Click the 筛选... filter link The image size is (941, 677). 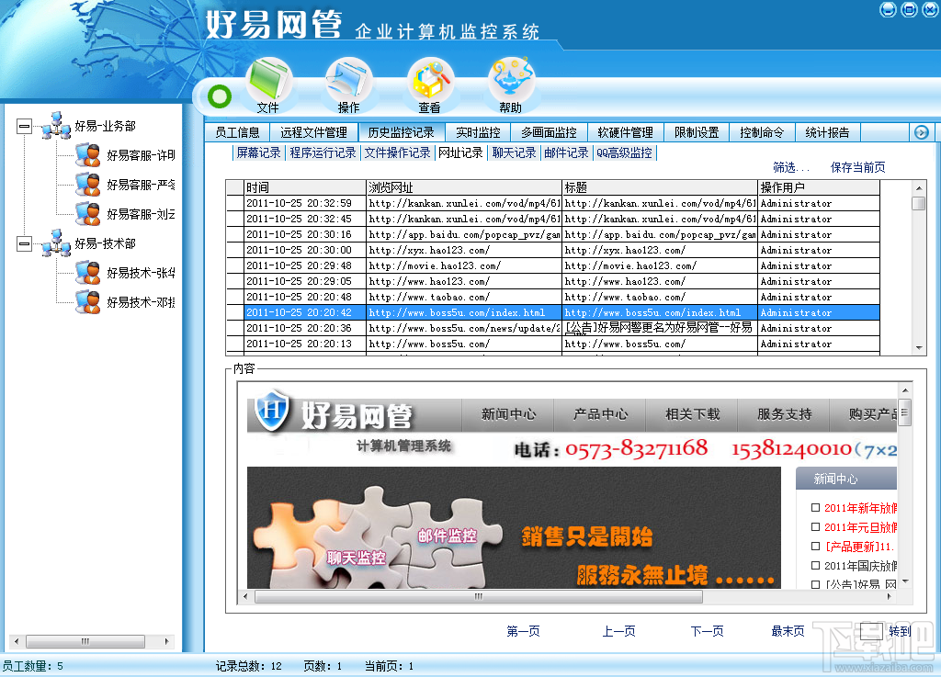point(791,167)
